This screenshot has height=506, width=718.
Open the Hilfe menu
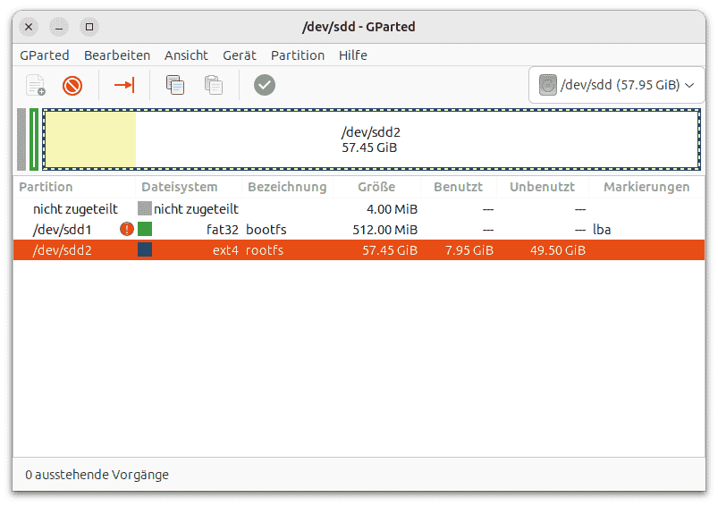(x=353, y=55)
